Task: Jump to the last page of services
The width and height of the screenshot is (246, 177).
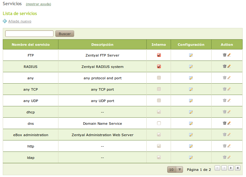Action: [x=238, y=168]
